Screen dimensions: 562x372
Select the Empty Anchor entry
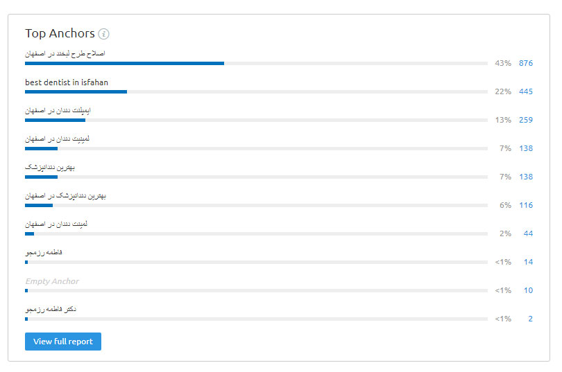[x=52, y=281]
